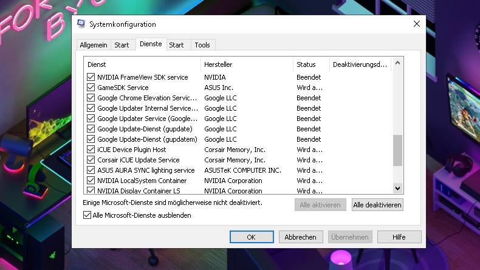
Task: Click the Alle deaktivieren button
Action: click(377, 205)
